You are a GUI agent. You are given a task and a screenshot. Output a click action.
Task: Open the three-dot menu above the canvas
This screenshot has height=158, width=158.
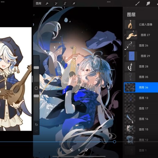tap(108, 2)
